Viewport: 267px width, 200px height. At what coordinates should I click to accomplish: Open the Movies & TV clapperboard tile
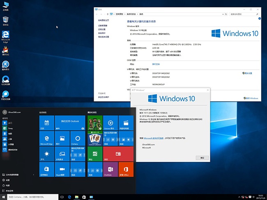pos(126,123)
